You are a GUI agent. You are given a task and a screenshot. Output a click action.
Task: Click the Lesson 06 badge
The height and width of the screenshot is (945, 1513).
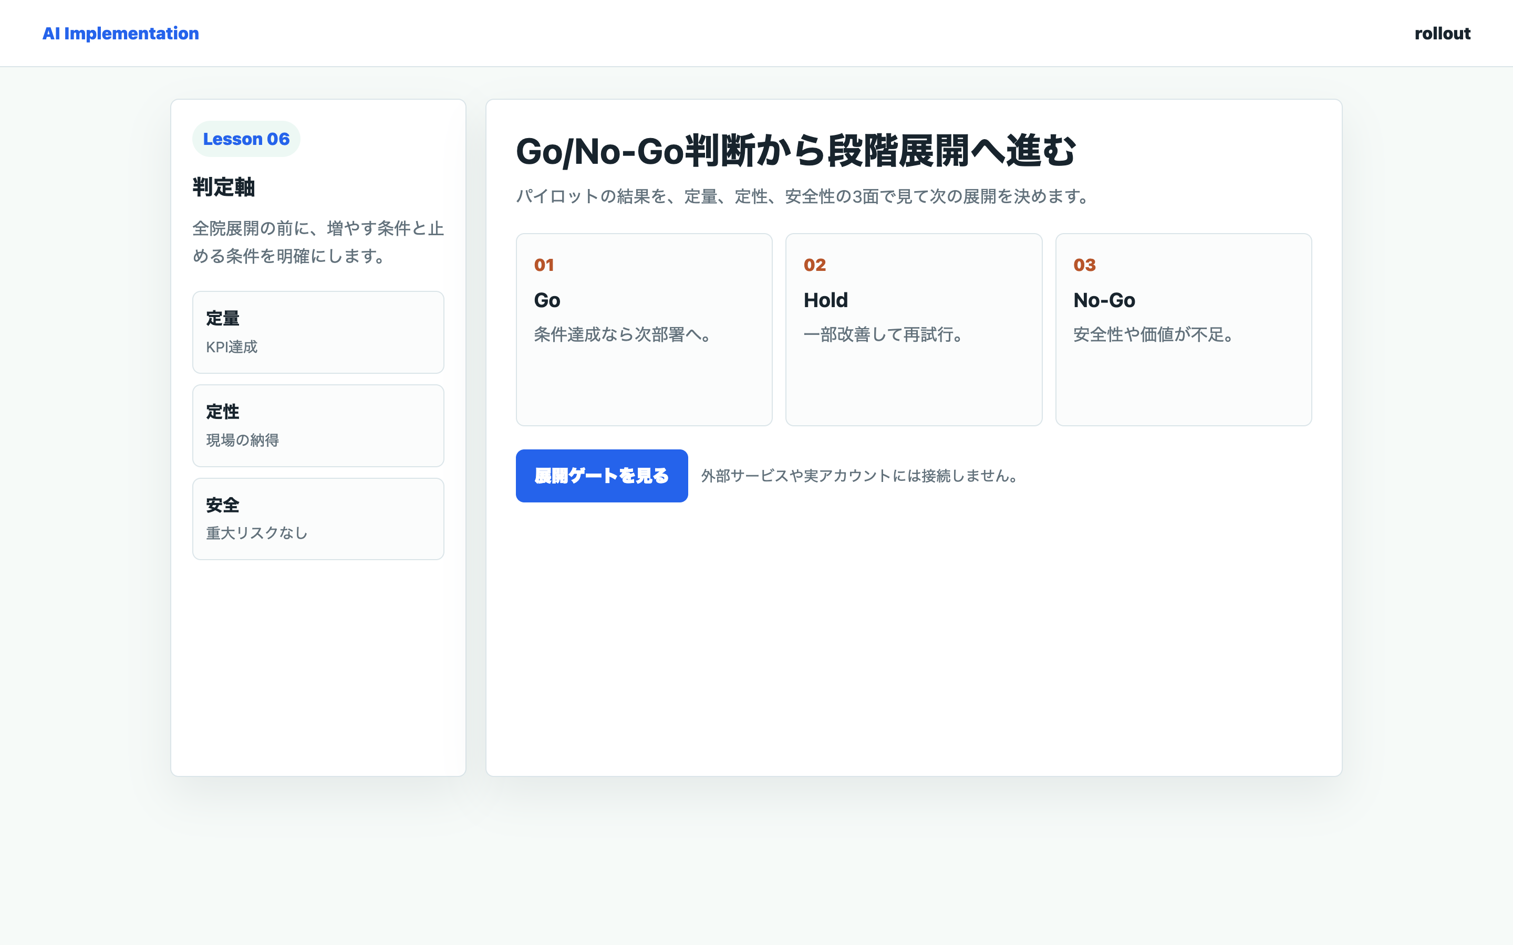pos(246,139)
